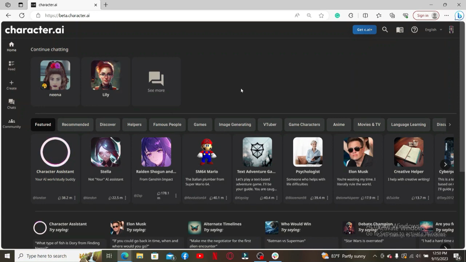The image size is (466, 262).
Task: Click "Star Wars is overrated" prompt
Action: (379, 242)
